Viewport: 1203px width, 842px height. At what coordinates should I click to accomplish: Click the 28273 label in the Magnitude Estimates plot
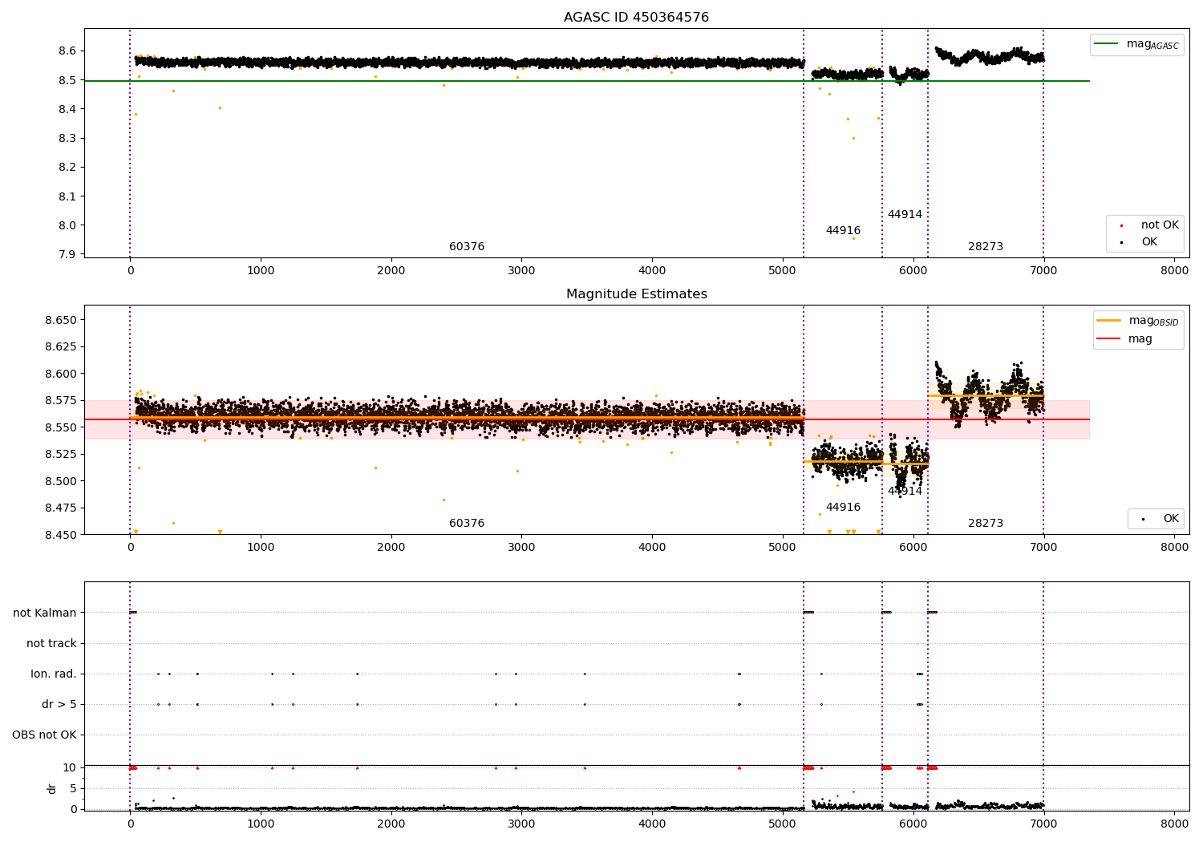[x=986, y=524]
